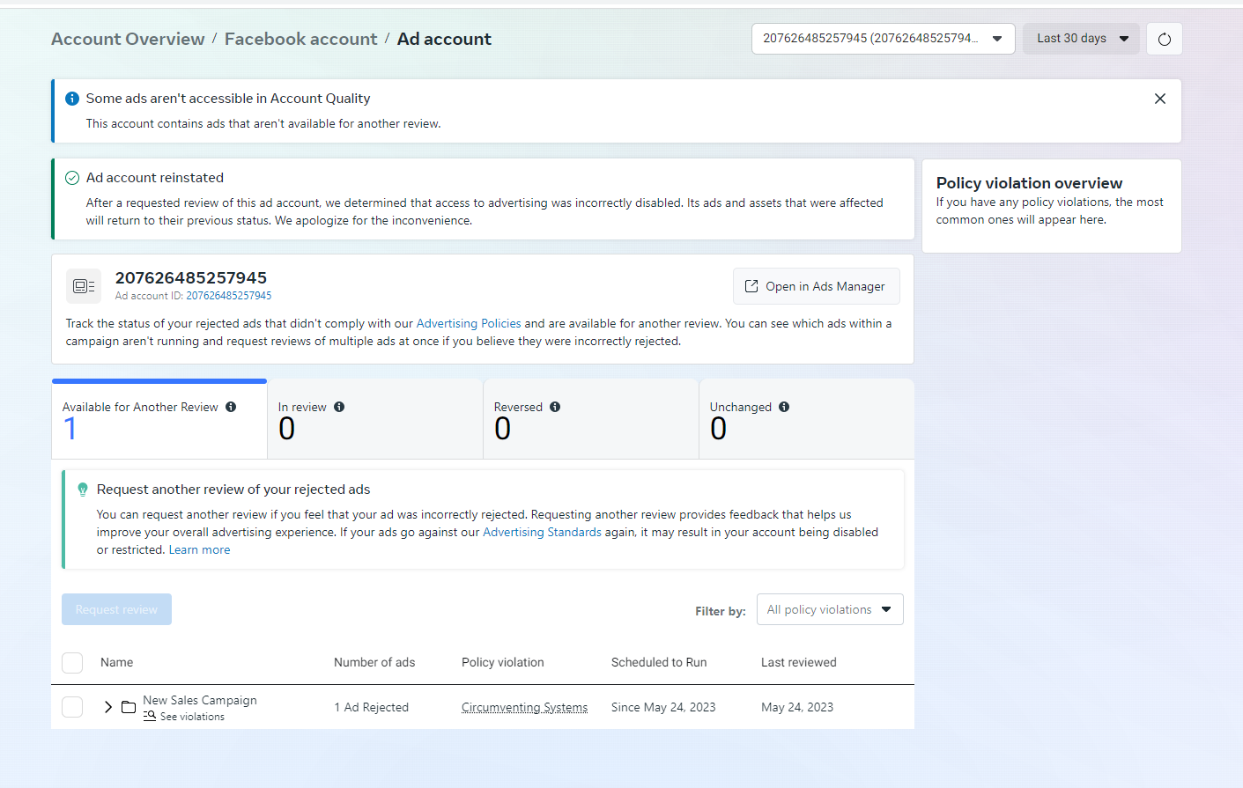The width and height of the screenshot is (1243, 788).
Task: Click the New Sales Campaign name
Action: [x=200, y=700]
